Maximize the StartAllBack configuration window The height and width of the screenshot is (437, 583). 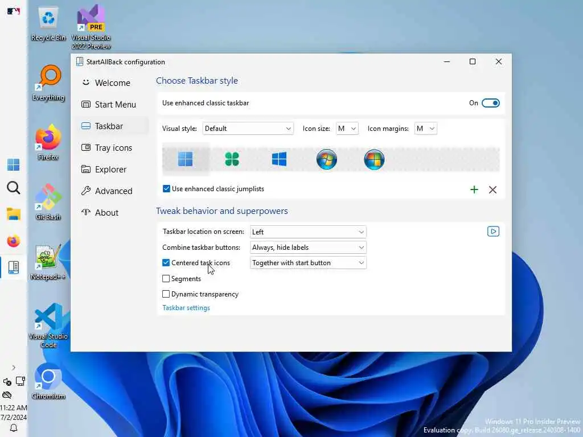pyautogui.click(x=473, y=61)
